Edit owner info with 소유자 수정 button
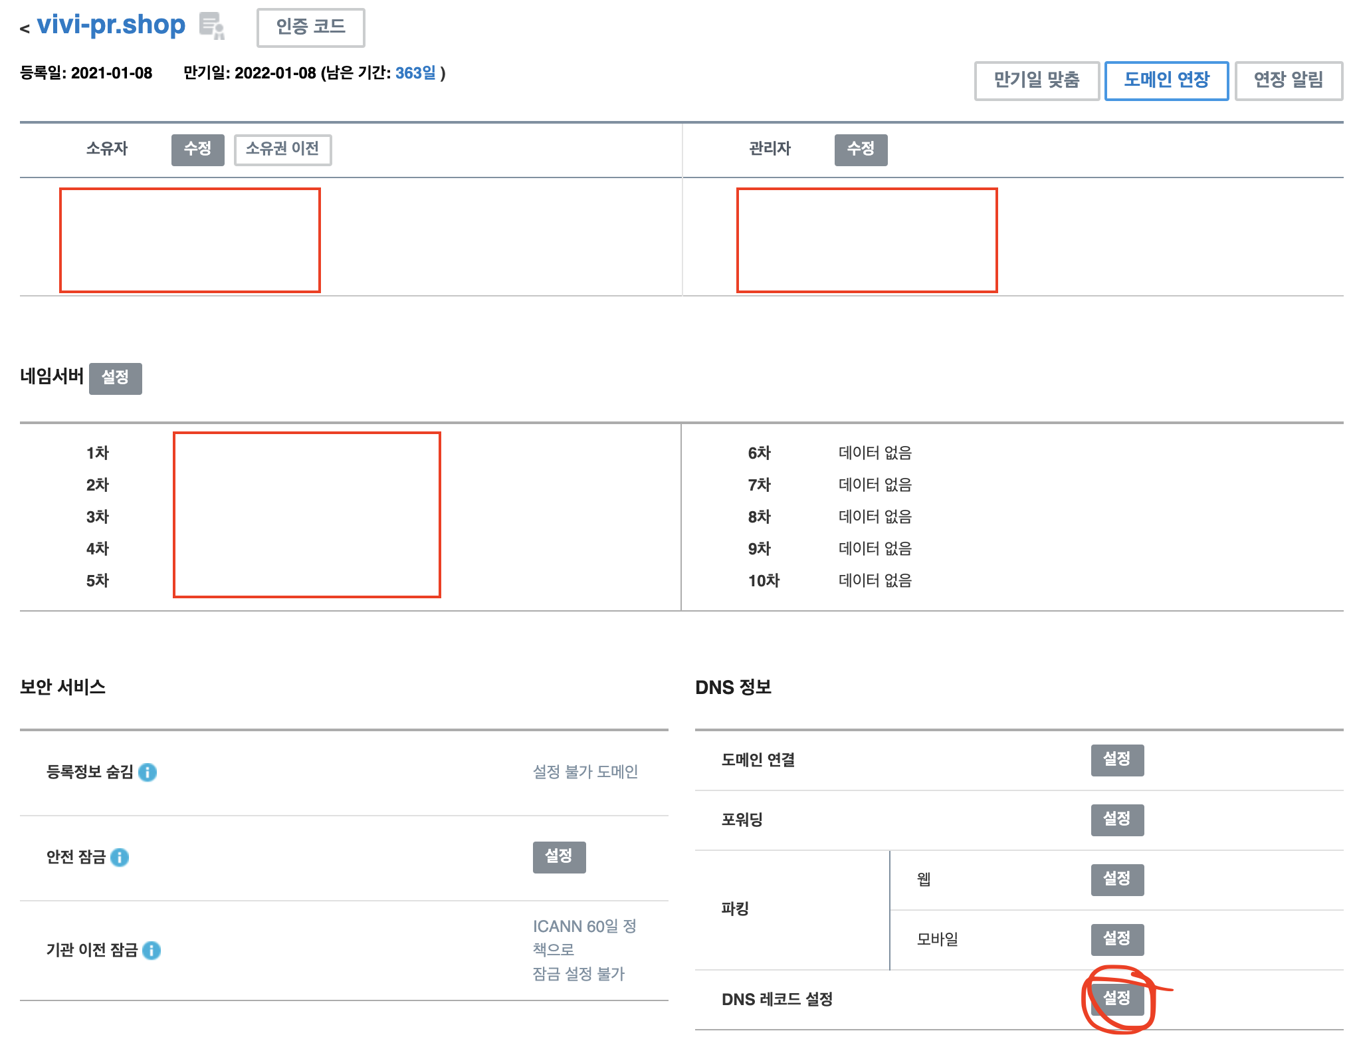Viewport: 1357px width, 1045px height. click(197, 149)
